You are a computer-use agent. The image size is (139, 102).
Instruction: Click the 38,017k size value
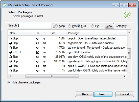[x=60, y=57]
